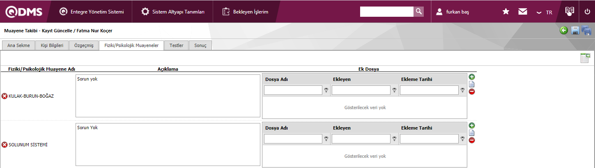
Task: Sort by Dosya Adı header, SOLUNUM SİSTEMİ row
Action: pos(276,128)
